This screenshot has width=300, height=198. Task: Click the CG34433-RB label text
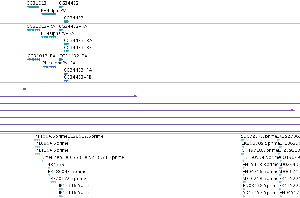(x=78, y=48)
